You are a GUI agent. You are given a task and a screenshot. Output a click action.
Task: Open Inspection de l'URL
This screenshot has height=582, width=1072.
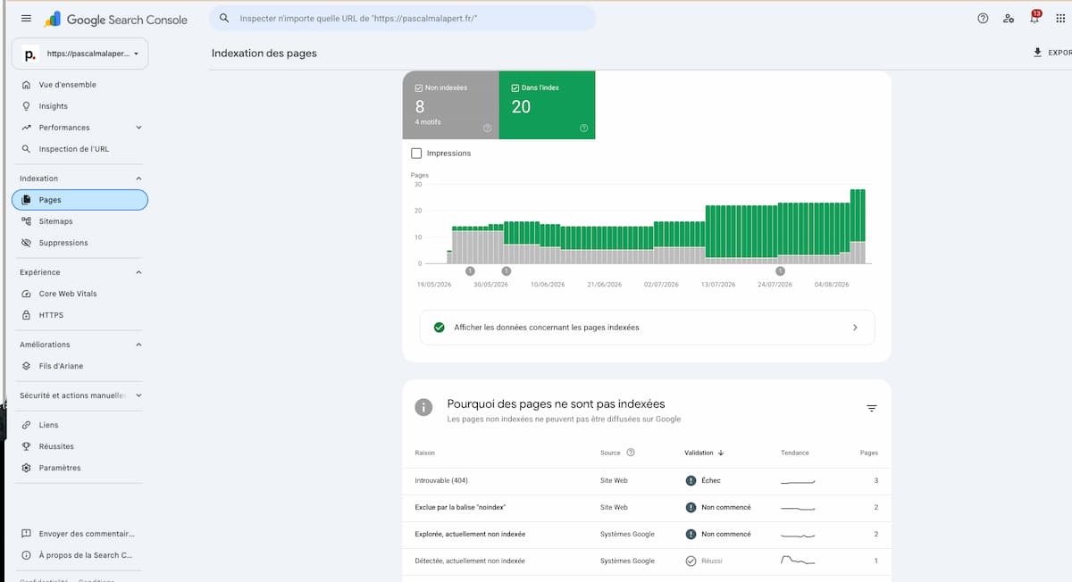pyautogui.click(x=80, y=149)
